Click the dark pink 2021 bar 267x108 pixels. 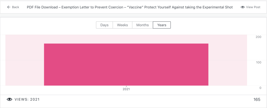pos(126,64)
